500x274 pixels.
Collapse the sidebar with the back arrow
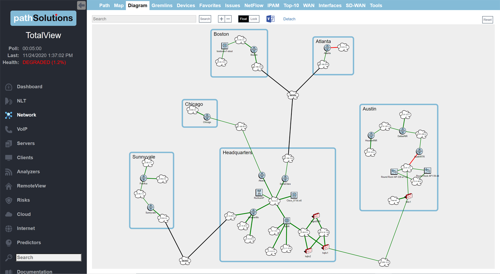pos(81,5)
